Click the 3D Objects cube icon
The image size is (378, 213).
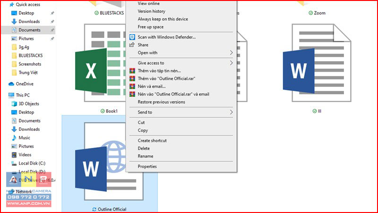pyautogui.click(x=14, y=104)
